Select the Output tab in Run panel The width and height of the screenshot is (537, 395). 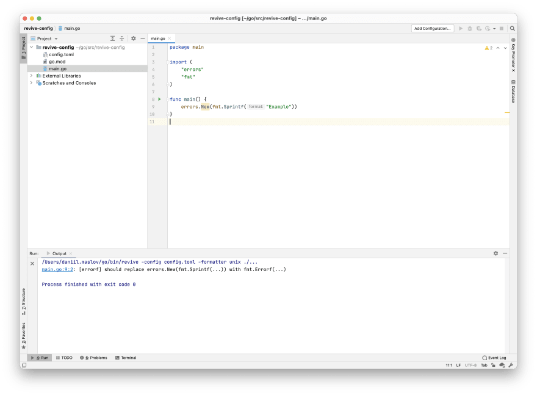click(59, 253)
